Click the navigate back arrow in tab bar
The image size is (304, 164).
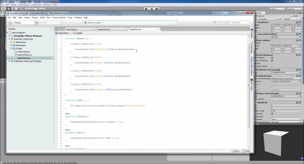[x=57, y=29]
